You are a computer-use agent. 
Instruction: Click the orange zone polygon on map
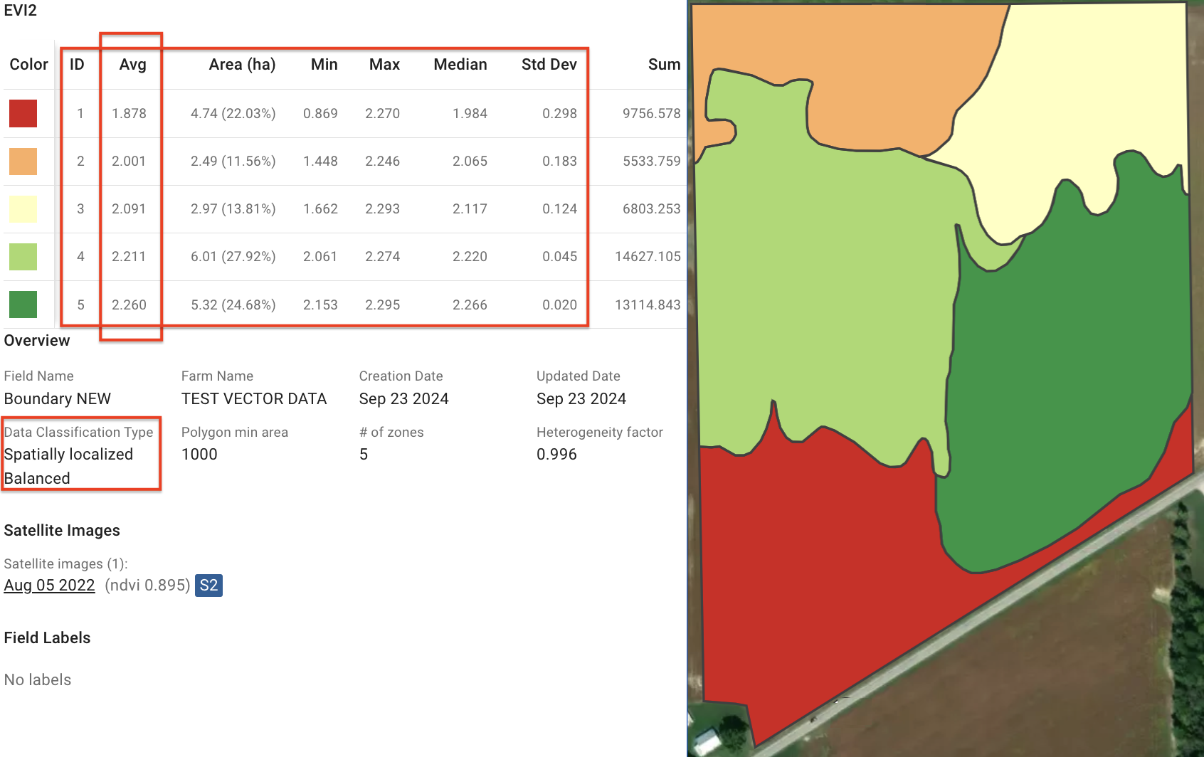pyautogui.click(x=854, y=57)
